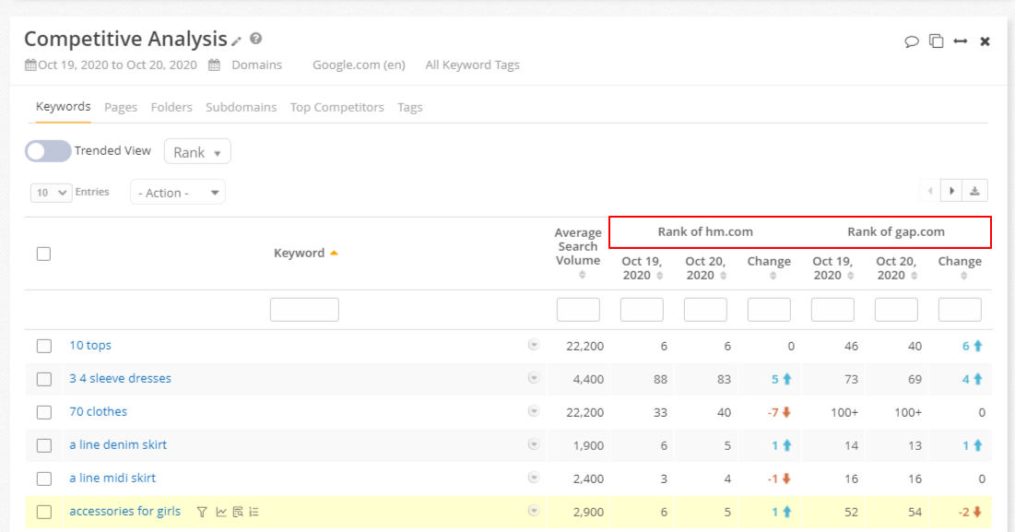Toggle the Trended View switch

coord(48,151)
